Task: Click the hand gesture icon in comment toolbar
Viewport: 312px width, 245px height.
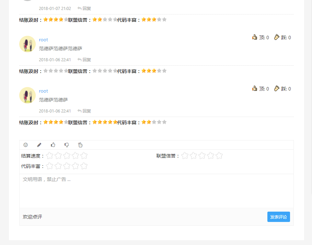Action: click(80, 145)
